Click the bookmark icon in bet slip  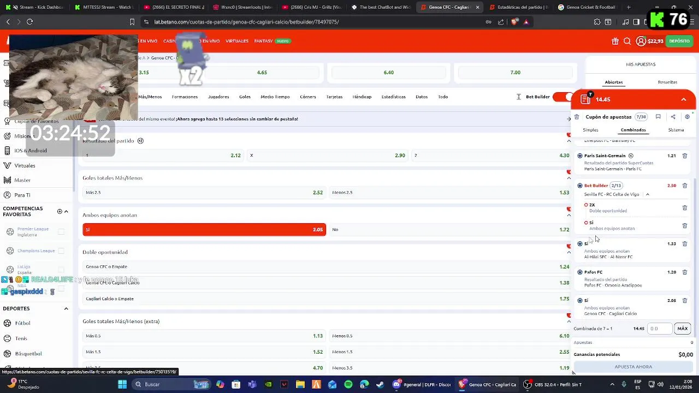click(658, 117)
